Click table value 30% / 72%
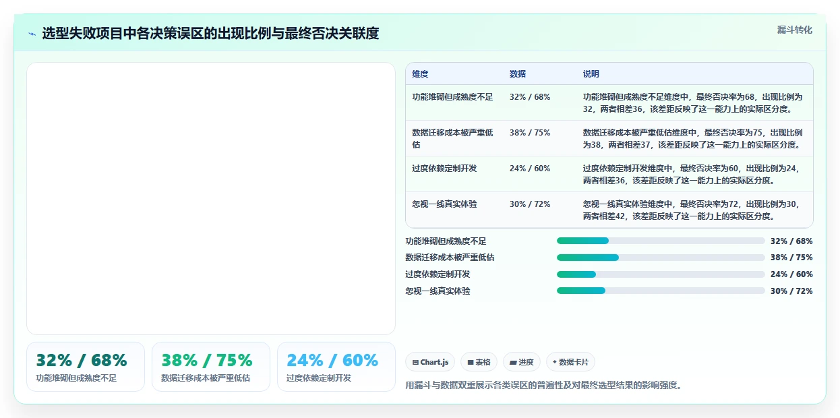This screenshot has height=418, width=840. click(530, 204)
